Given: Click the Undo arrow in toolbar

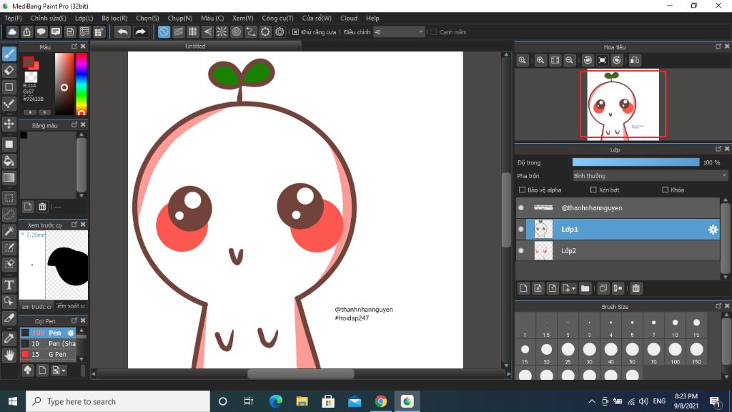Looking at the screenshot, I should pos(123,32).
